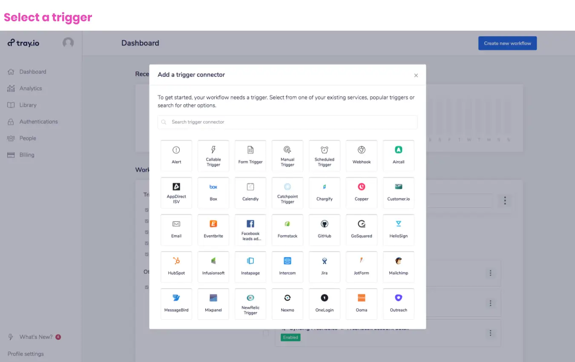Choose the OneLogin connector

pos(325,304)
